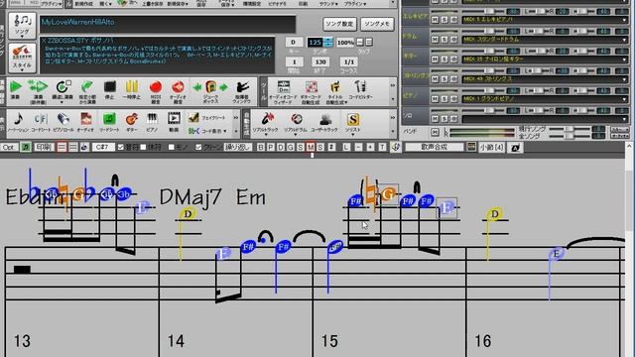Open the Conductor window icon
The height and width of the screenshot is (357, 635).
[x=242, y=87]
